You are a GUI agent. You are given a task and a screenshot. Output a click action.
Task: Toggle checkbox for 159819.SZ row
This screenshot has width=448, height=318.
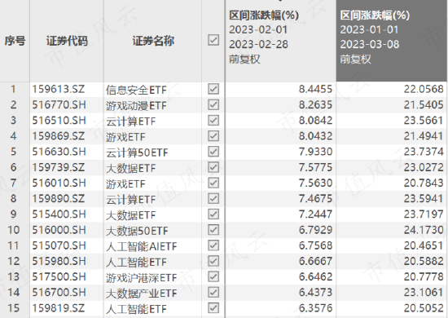point(213,308)
